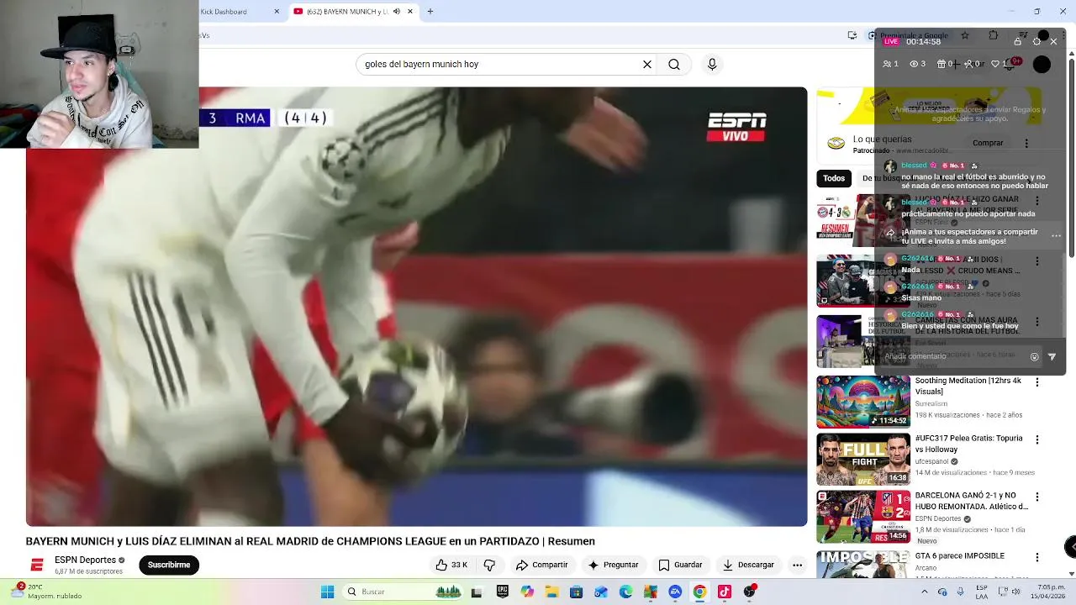Open the weather widget showing 20°C
This screenshot has width=1076, height=605.
coord(49,592)
